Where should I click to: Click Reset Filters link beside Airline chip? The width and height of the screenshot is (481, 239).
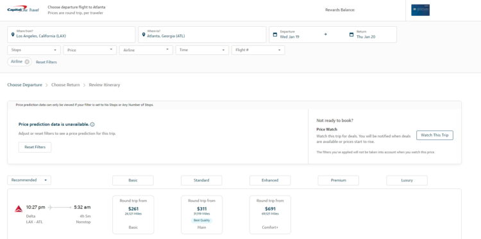click(46, 62)
